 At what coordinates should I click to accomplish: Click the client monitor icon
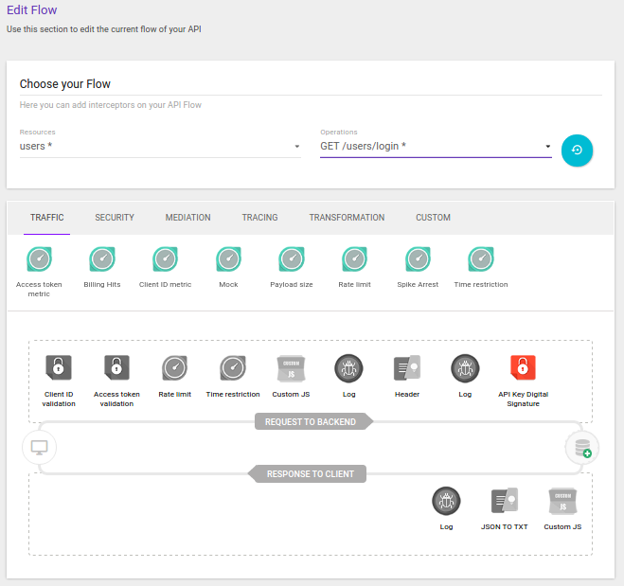click(x=39, y=447)
